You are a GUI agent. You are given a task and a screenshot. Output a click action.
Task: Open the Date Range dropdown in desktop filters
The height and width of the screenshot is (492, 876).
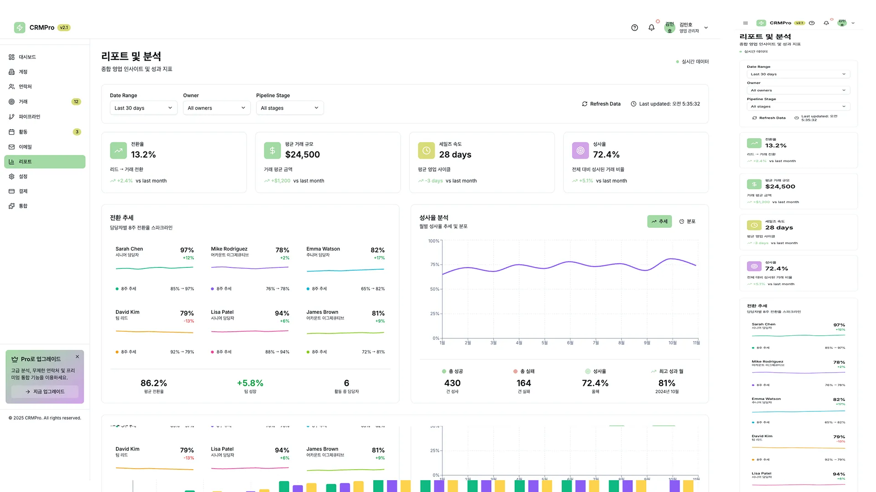[x=143, y=108]
